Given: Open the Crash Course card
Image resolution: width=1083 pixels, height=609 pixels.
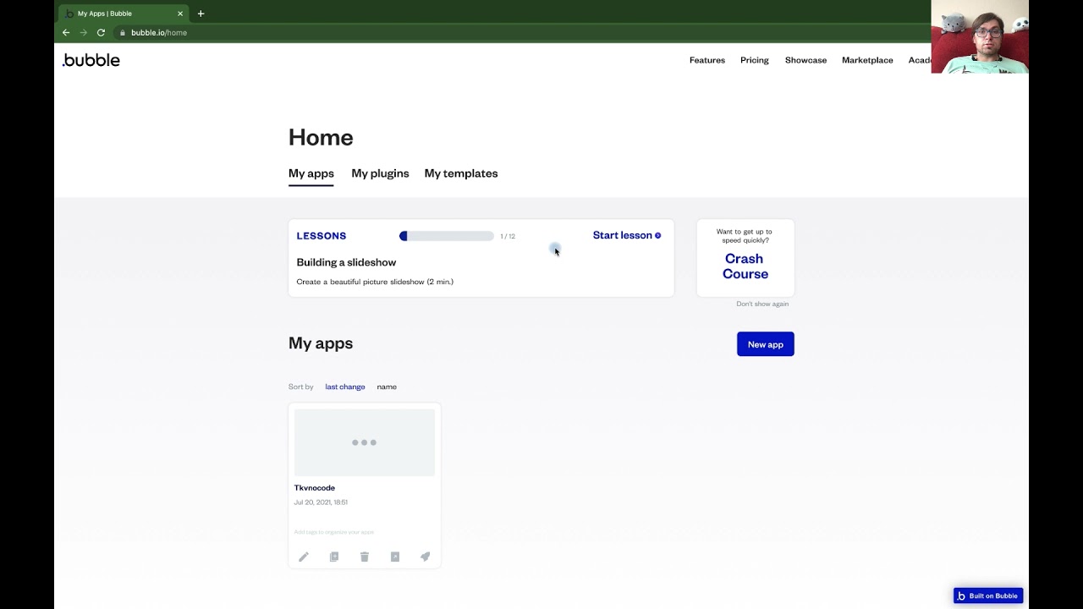Looking at the screenshot, I should (745, 258).
